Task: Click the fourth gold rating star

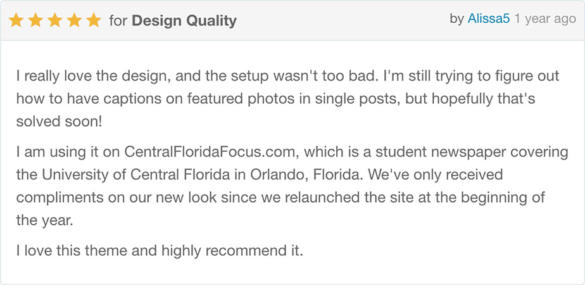Action: tap(74, 20)
